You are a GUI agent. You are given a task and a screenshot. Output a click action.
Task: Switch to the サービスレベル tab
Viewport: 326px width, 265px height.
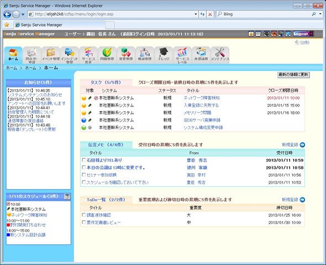click(182, 55)
